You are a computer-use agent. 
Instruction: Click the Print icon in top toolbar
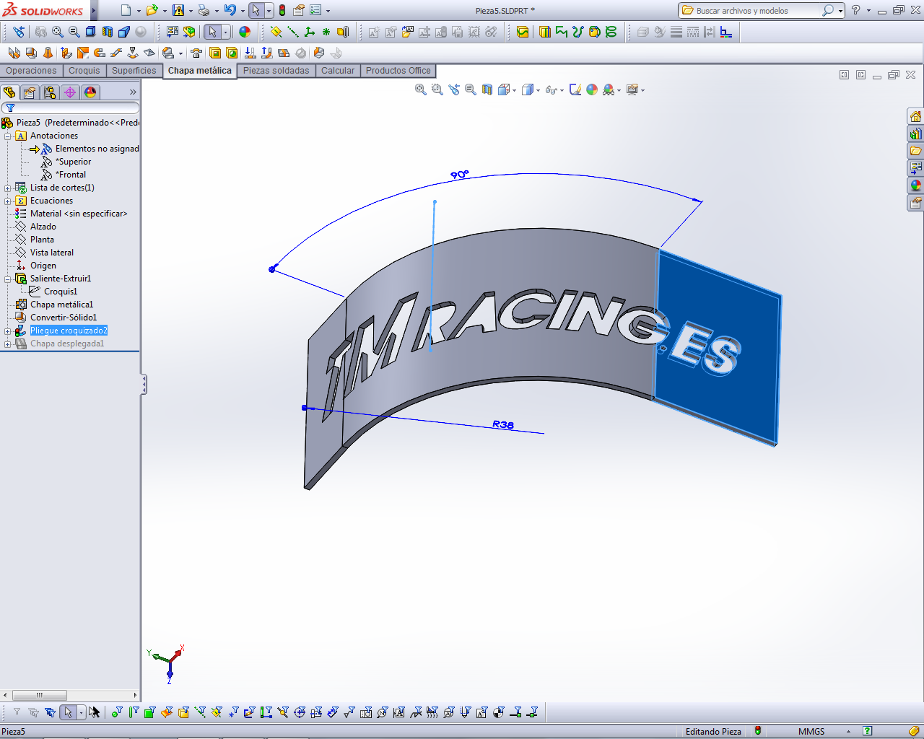204,10
